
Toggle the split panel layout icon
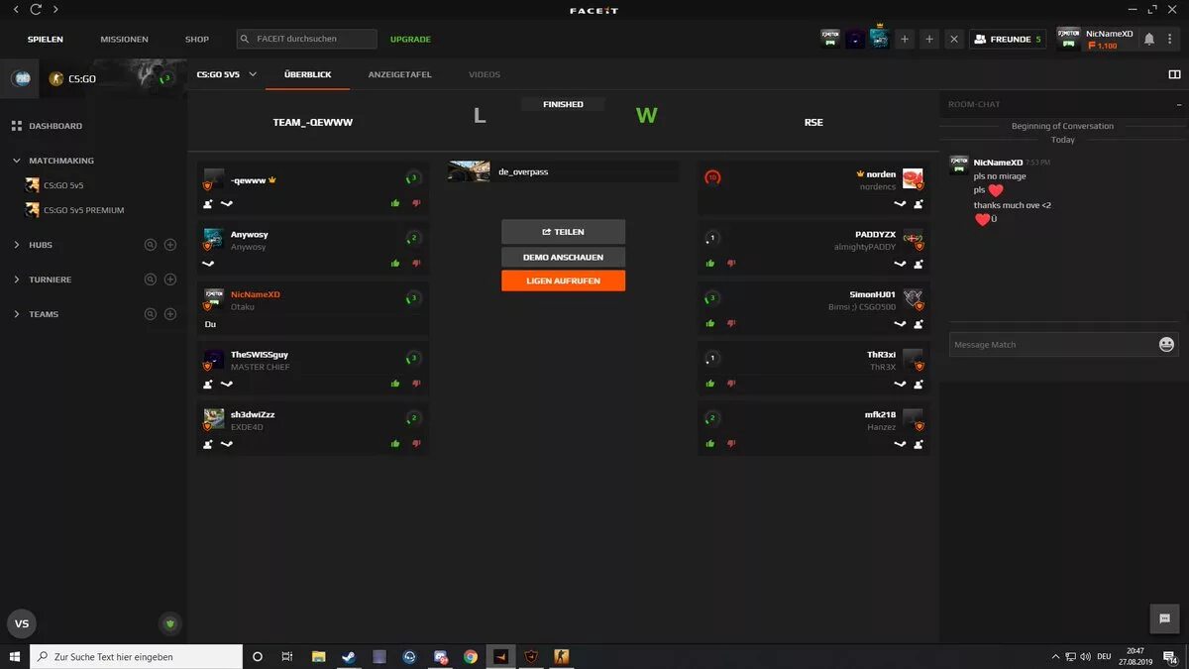[x=1174, y=74]
